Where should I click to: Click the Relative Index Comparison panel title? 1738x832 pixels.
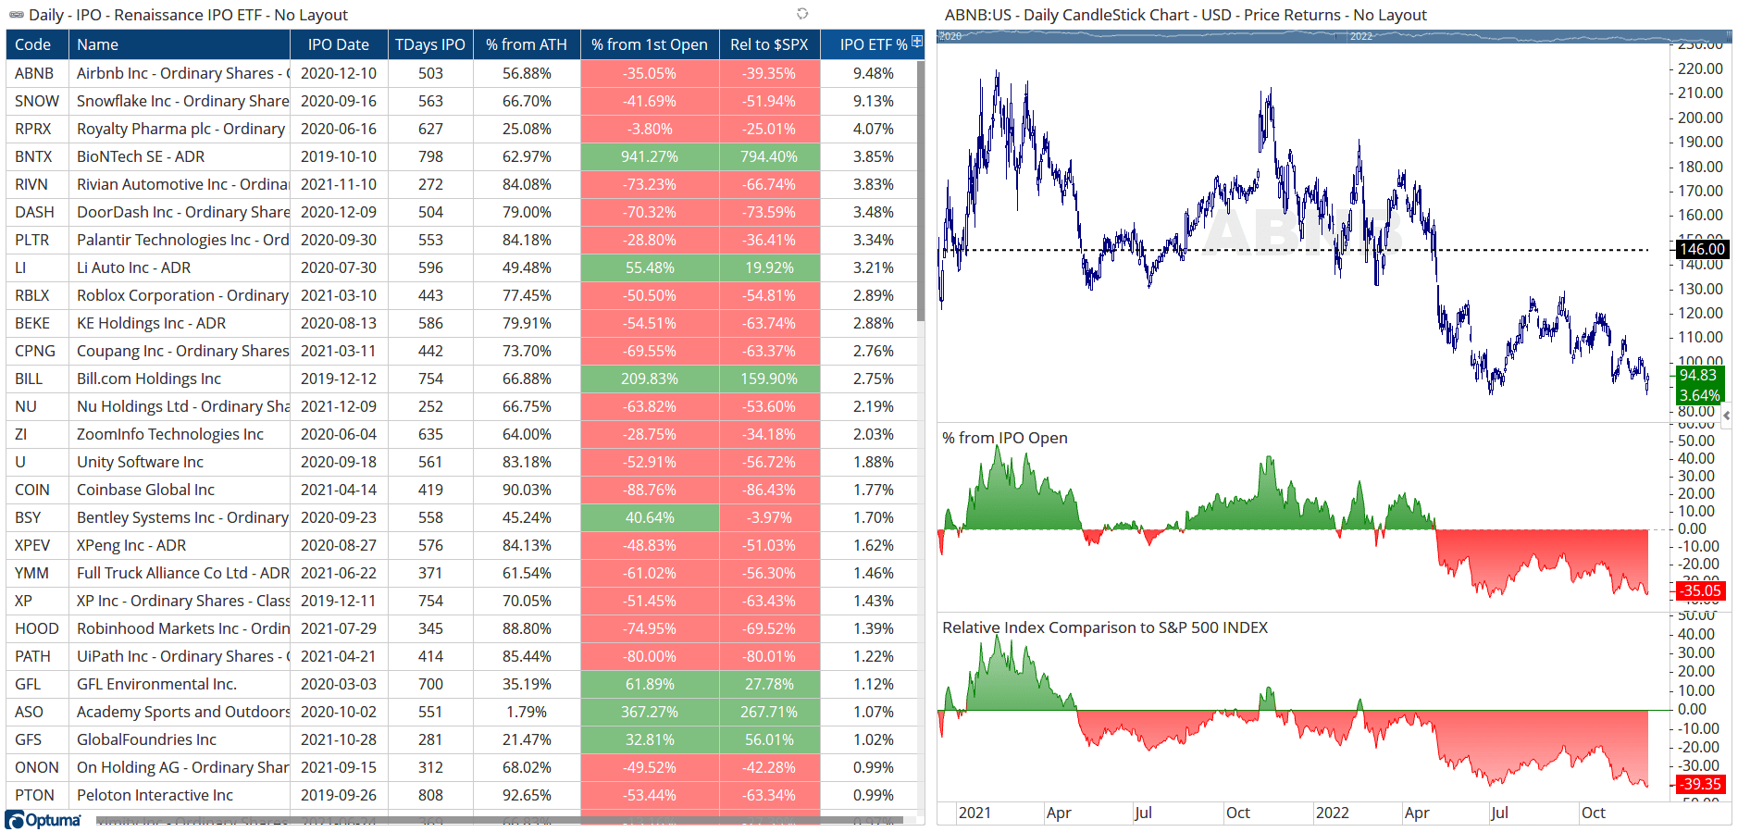coord(1104,627)
